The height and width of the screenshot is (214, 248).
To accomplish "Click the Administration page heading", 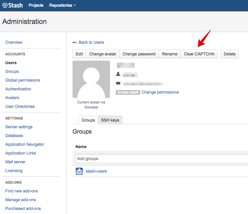I will coord(25,22).
